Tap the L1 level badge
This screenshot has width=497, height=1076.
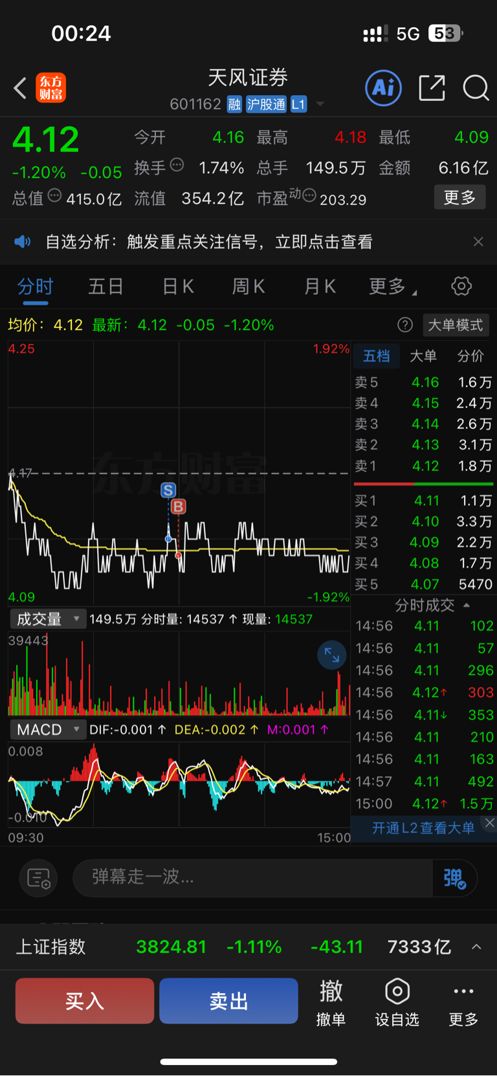pyautogui.click(x=298, y=104)
